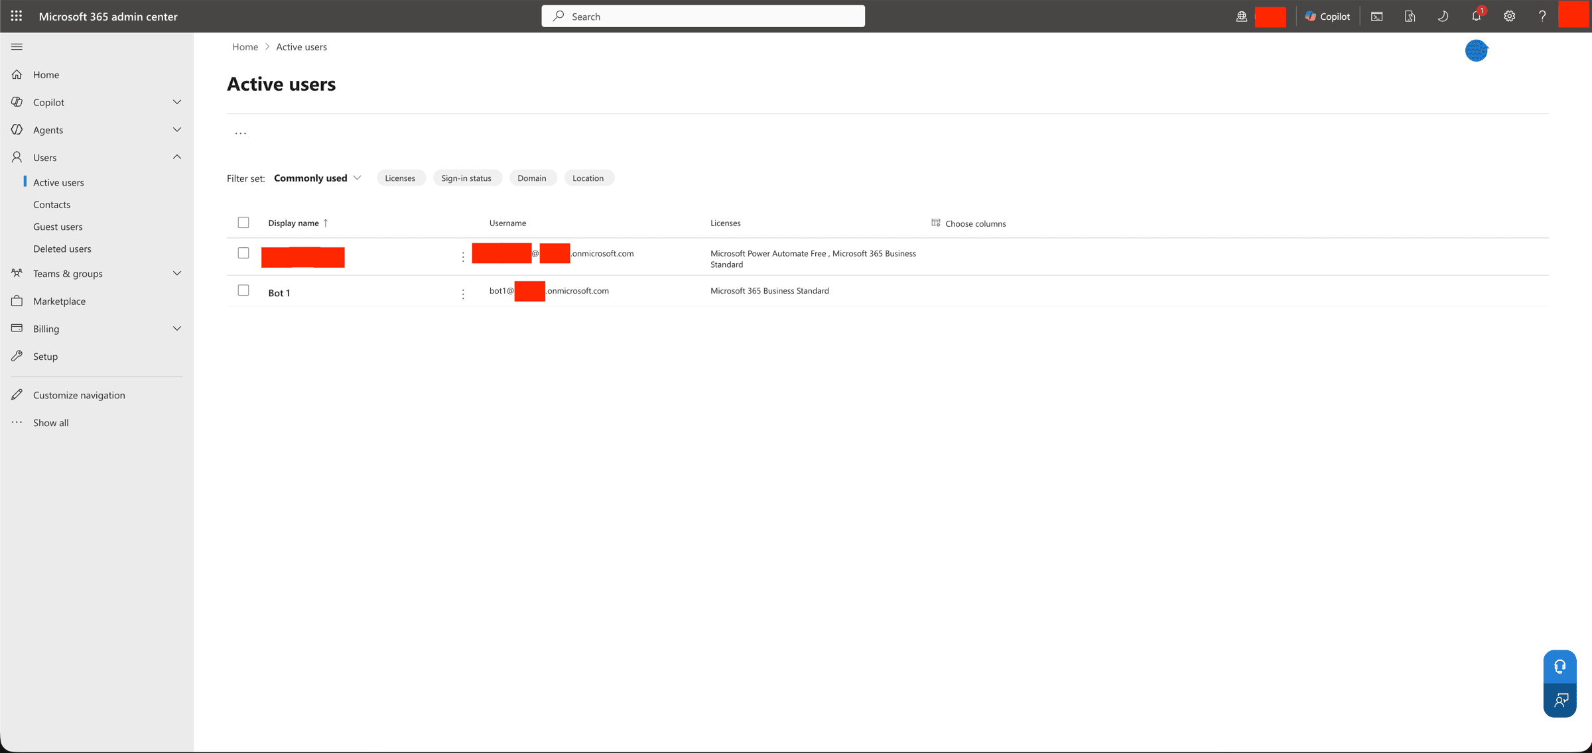This screenshot has width=1592, height=753.
Task: Click Customize navigation link
Action: 79,394
